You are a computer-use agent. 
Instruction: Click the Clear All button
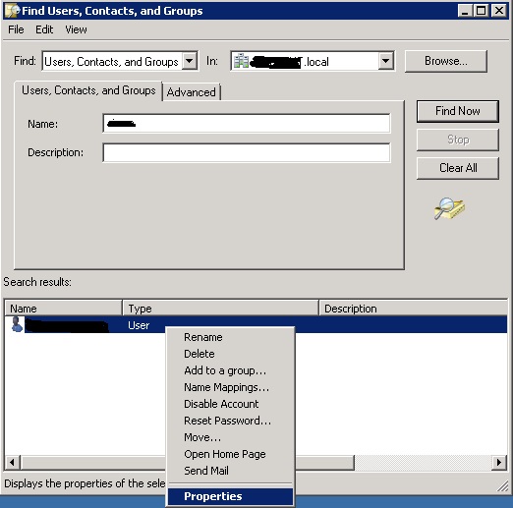[458, 168]
